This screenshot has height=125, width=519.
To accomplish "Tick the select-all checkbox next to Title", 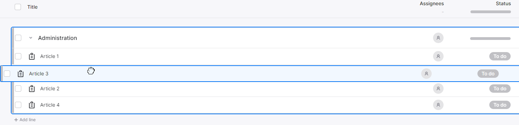I will pos(18,7).
